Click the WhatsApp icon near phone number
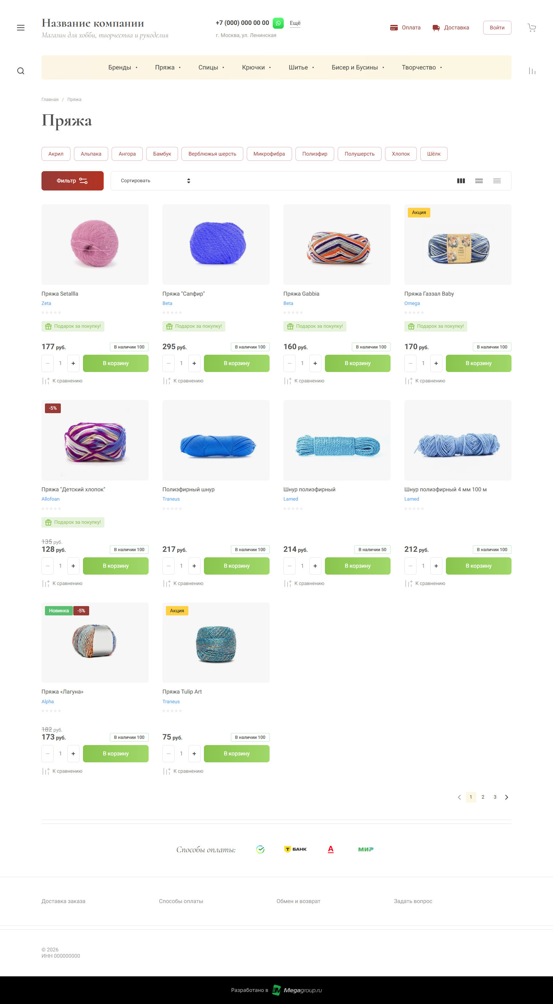Viewport: 553px width, 1004px height. click(x=278, y=23)
